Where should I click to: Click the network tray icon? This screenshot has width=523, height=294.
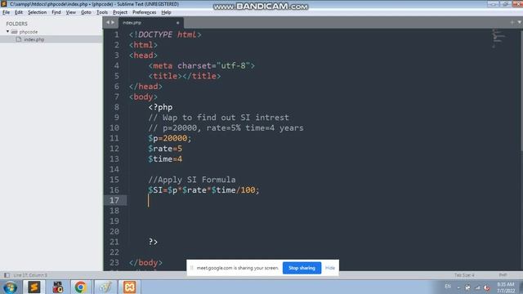(x=477, y=287)
